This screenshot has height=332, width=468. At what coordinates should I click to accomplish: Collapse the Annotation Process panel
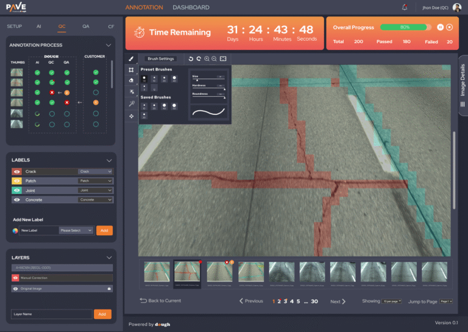pos(108,45)
